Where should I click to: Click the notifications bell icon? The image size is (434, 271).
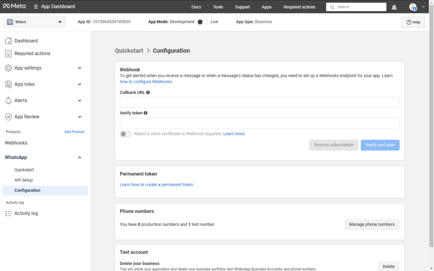394,7
